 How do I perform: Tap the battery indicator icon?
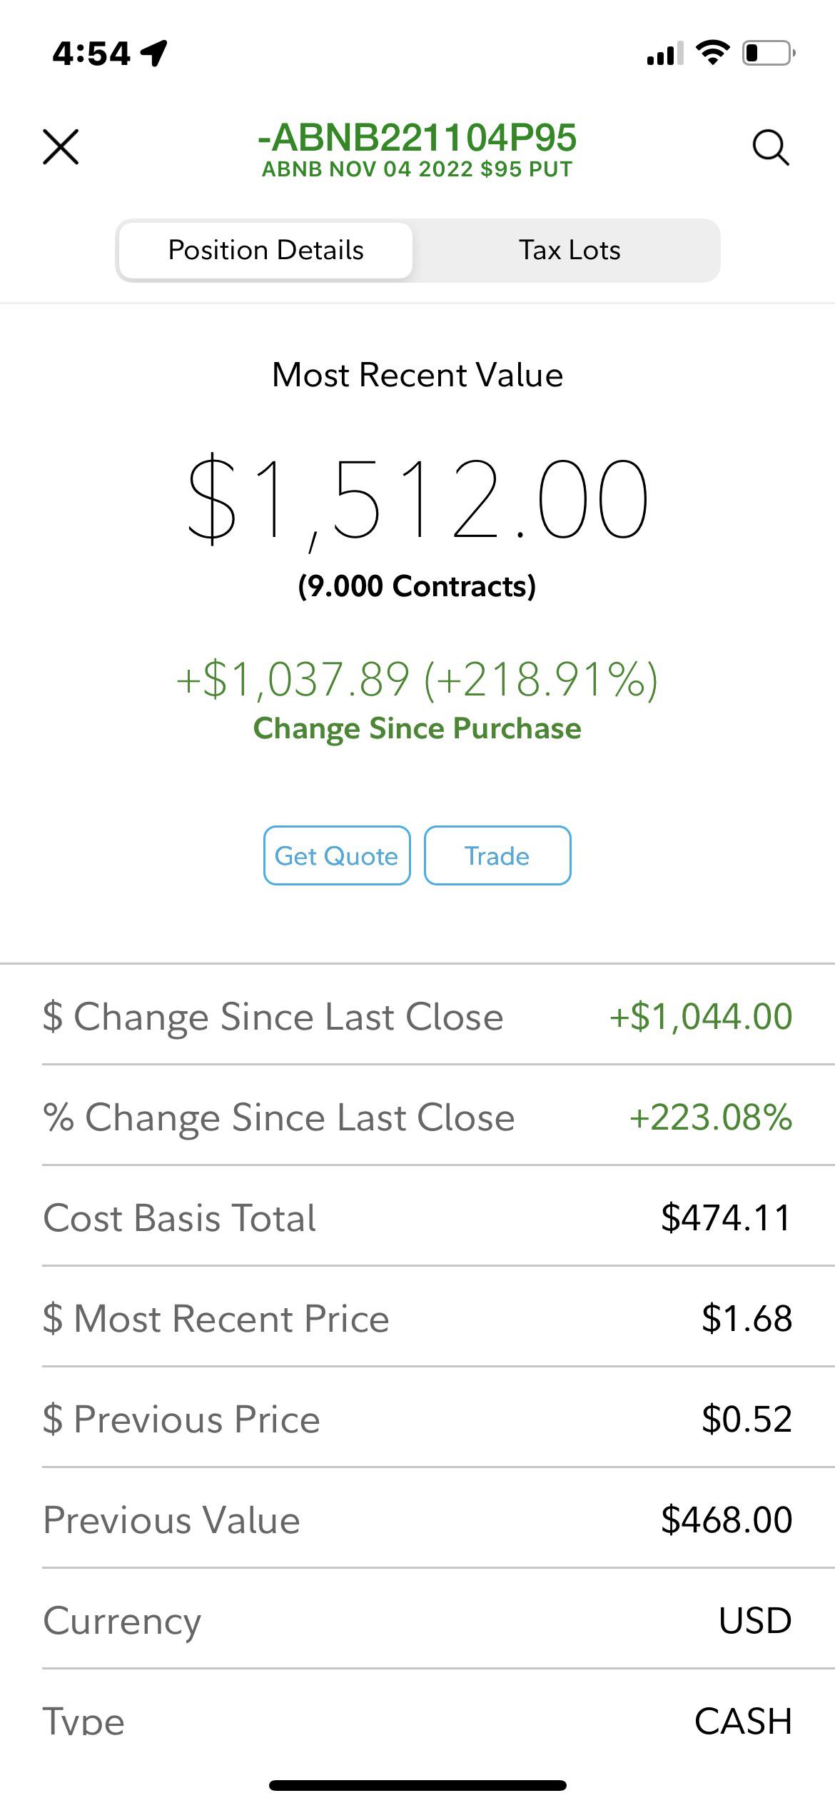(769, 53)
